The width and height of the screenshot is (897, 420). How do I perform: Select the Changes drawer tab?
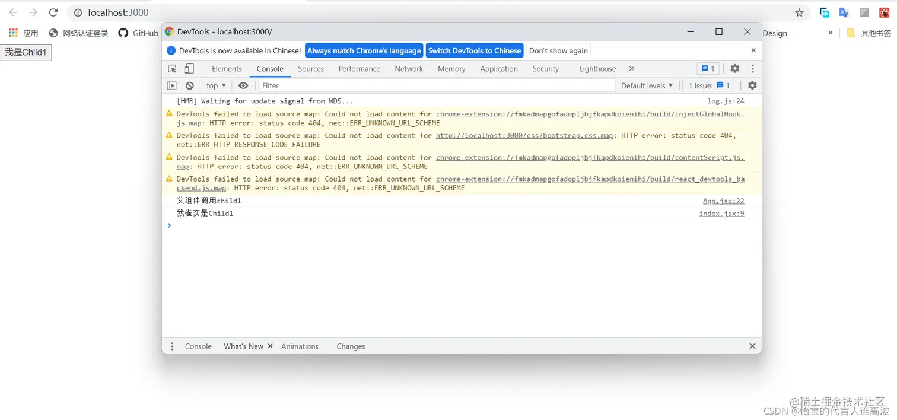coord(351,346)
